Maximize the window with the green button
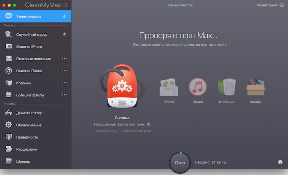The image size is (288, 175). click(14, 5)
